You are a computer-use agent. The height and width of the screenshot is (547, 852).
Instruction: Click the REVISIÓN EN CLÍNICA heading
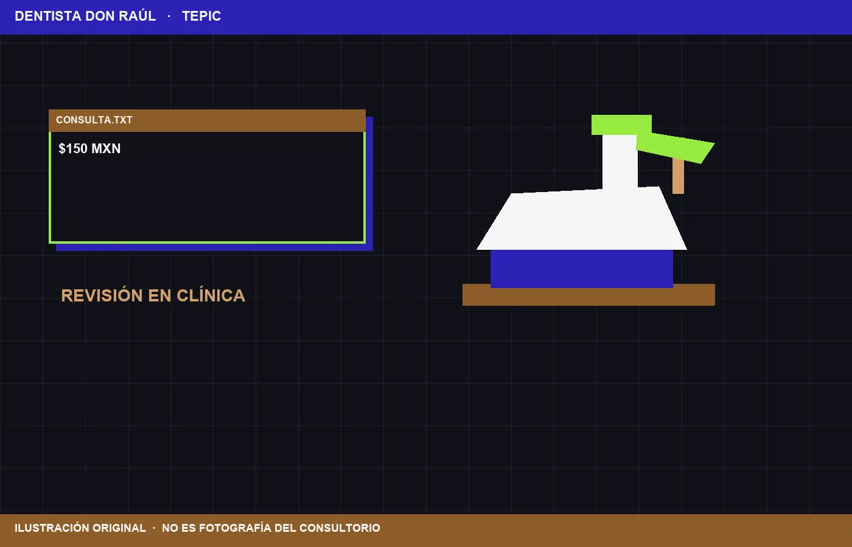coord(153,295)
